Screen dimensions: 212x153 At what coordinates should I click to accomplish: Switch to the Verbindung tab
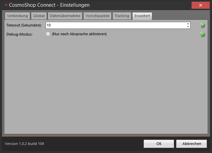[x=17, y=16]
